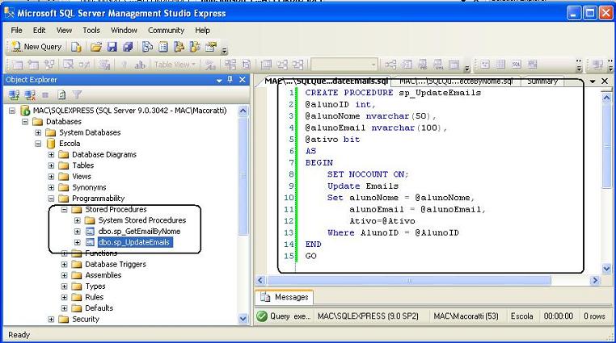Open the View menu

tap(64, 30)
